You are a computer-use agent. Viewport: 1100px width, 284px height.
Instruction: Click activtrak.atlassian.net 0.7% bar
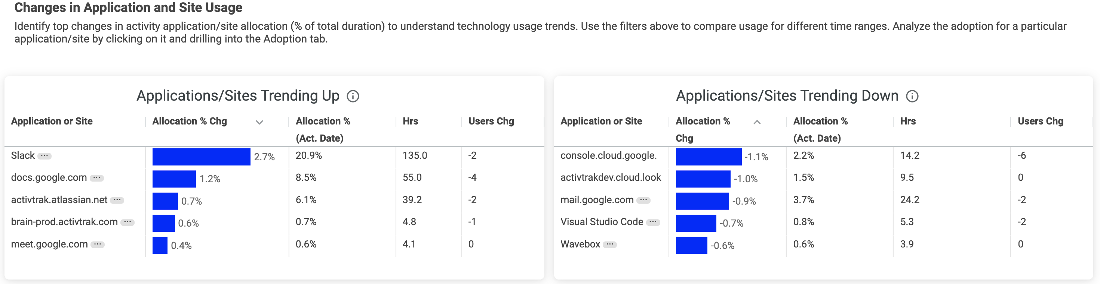tap(165, 201)
